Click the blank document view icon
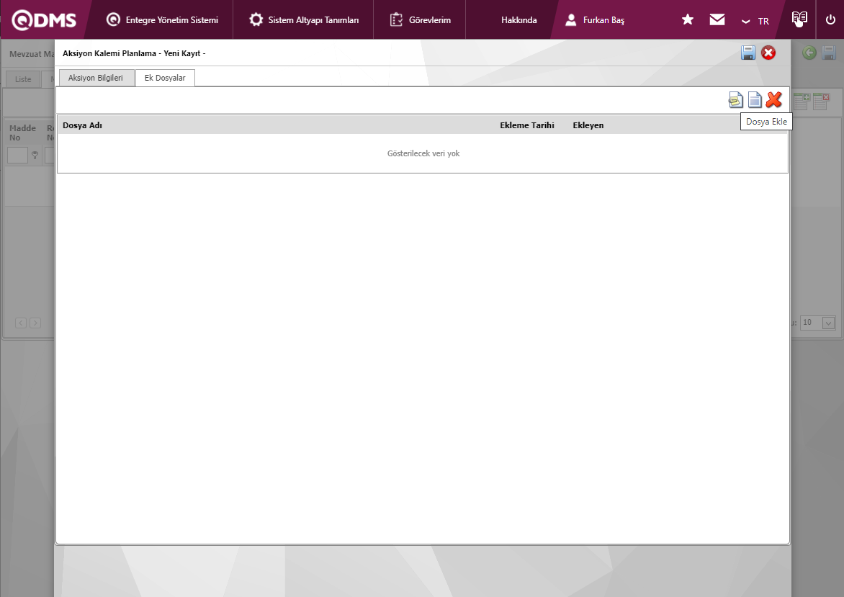This screenshot has width=844, height=597. [755, 99]
